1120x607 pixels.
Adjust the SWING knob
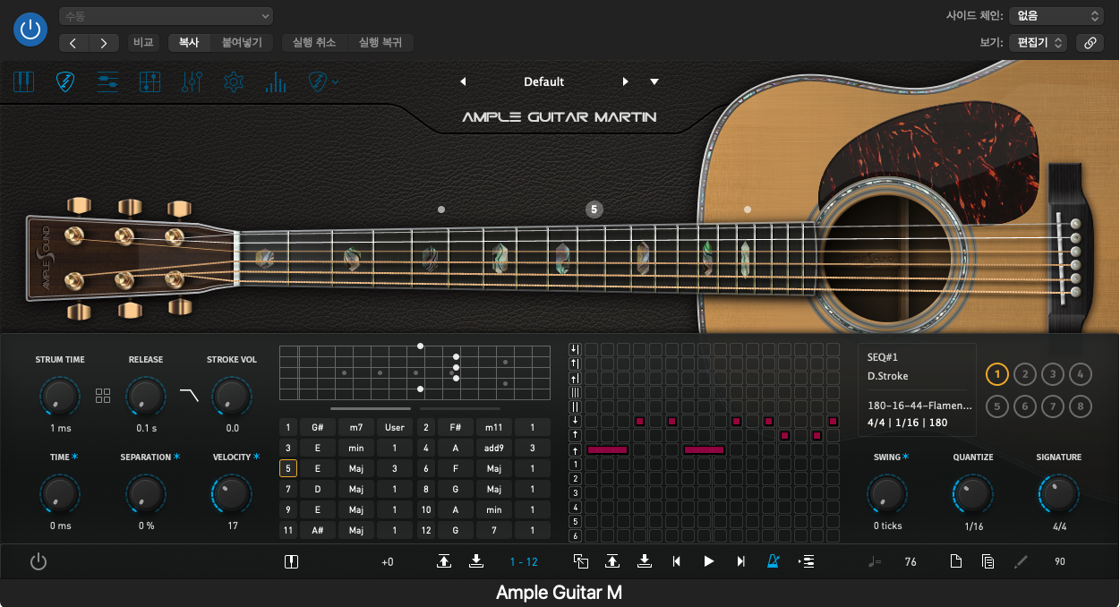(887, 493)
